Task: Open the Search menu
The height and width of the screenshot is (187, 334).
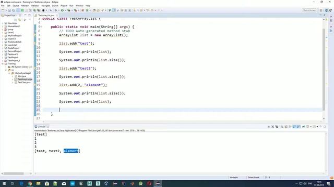Action: coord(55,6)
